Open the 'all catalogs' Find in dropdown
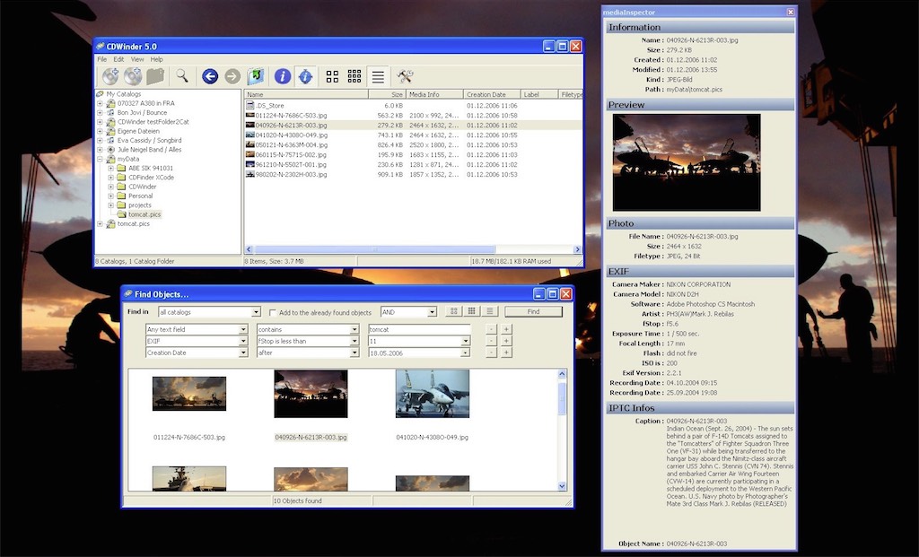919x557 pixels. pos(208,312)
